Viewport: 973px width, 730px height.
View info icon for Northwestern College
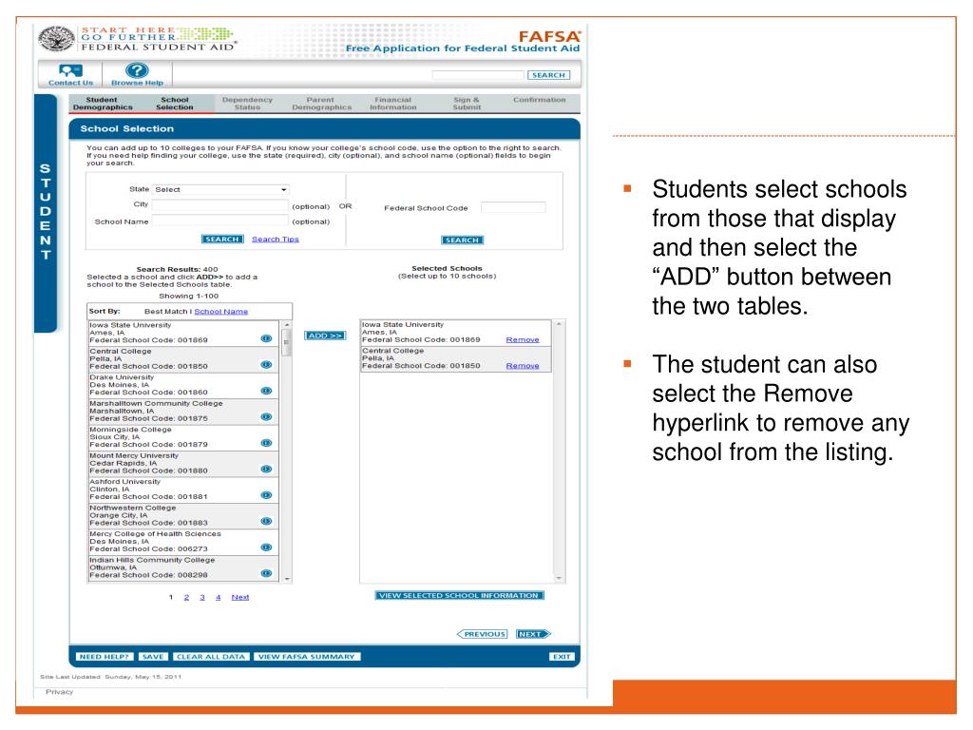click(266, 521)
